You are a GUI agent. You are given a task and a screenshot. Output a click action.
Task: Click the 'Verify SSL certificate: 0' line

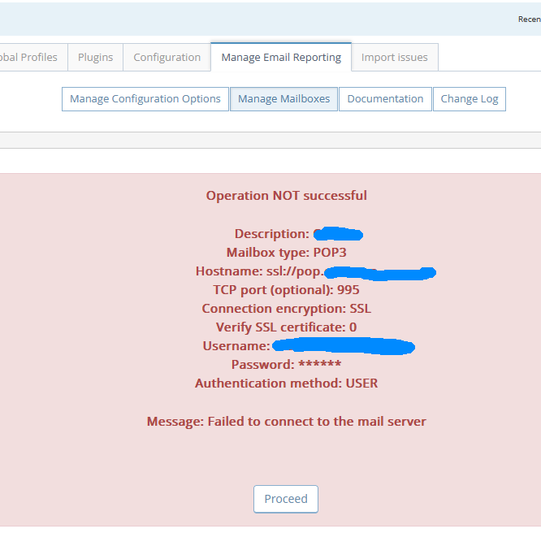click(286, 327)
